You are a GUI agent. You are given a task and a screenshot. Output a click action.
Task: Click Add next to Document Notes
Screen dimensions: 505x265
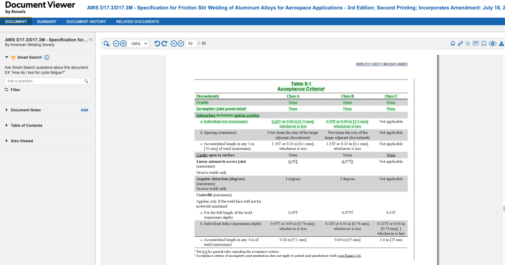tap(84, 110)
